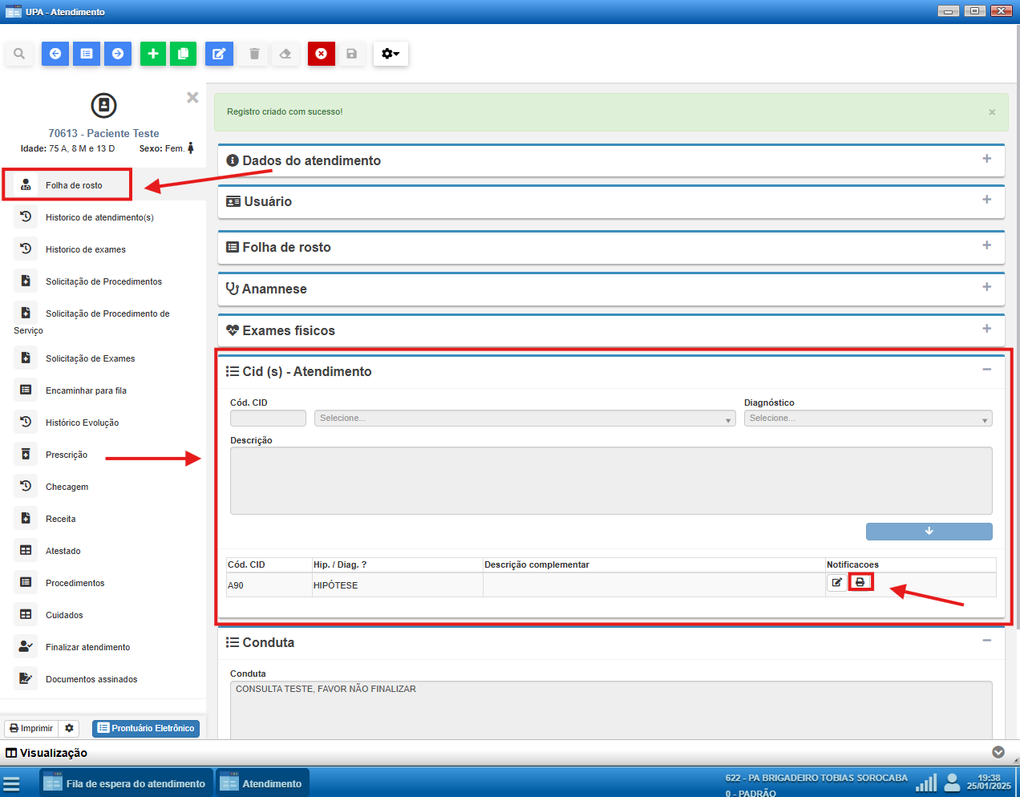
Task: Click the magnifier search toolbar icon
Action: pyautogui.click(x=19, y=54)
